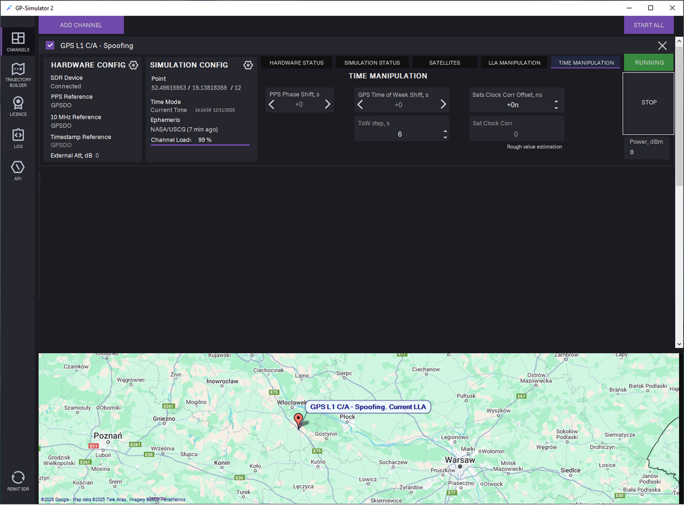The height and width of the screenshot is (506, 684).
Task: Click the Map data copyright link
Action: pyautogui.click(x=113, y=499)
